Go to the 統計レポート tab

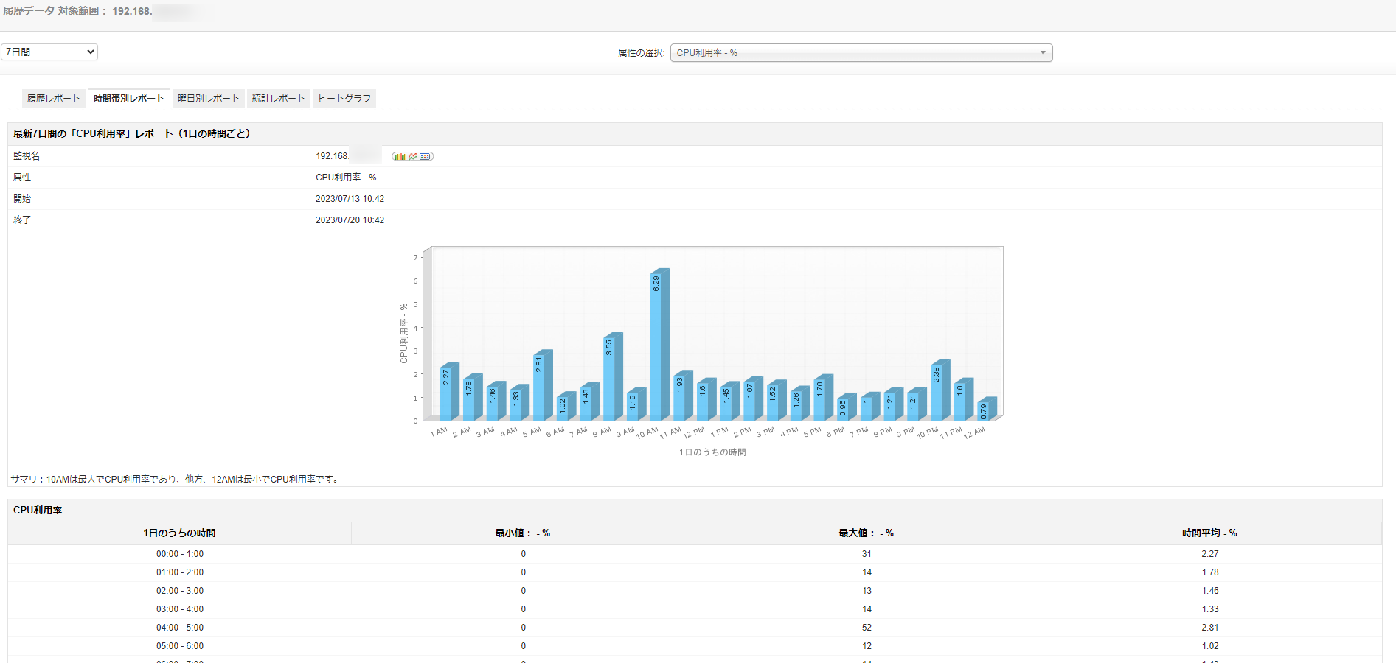279,99
